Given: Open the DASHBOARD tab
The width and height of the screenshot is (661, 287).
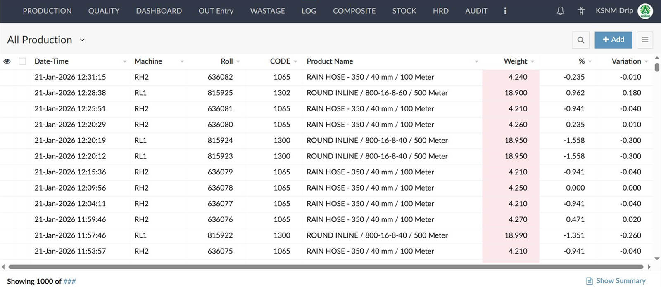Looking at the screenshot, I should coord(159,11).
